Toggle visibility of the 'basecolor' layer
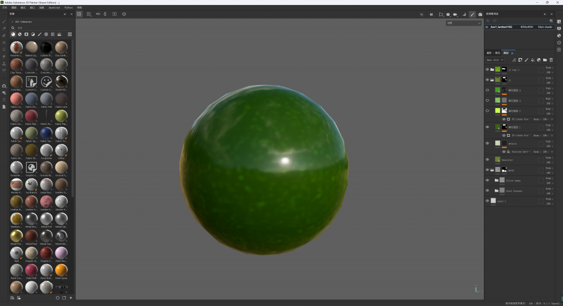563x306 pixels. [487, 160]
